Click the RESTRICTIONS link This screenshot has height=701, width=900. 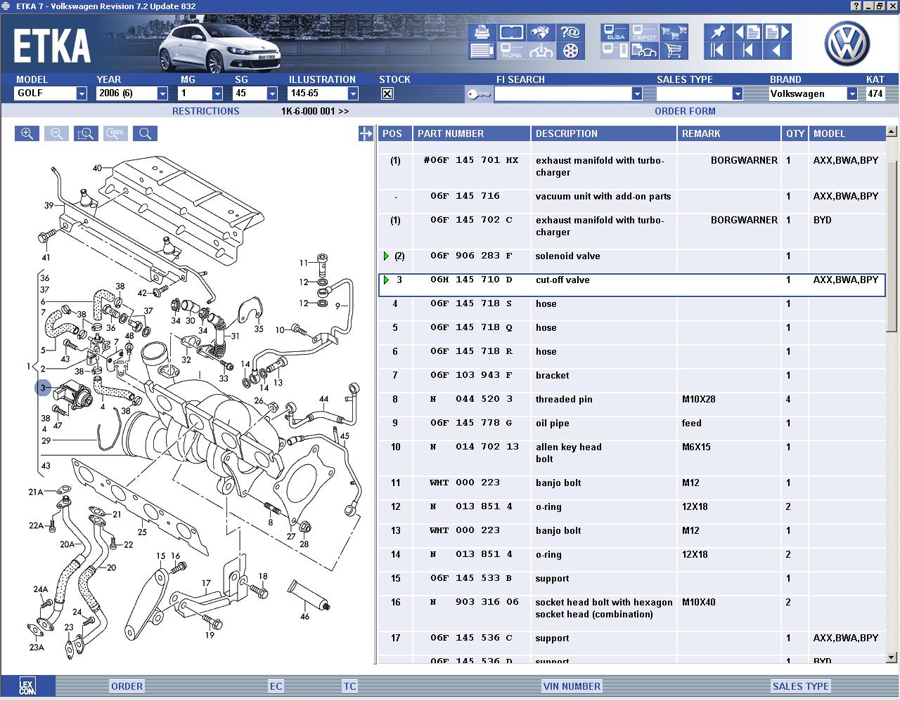pyautogui.click(x=205, y=111)
